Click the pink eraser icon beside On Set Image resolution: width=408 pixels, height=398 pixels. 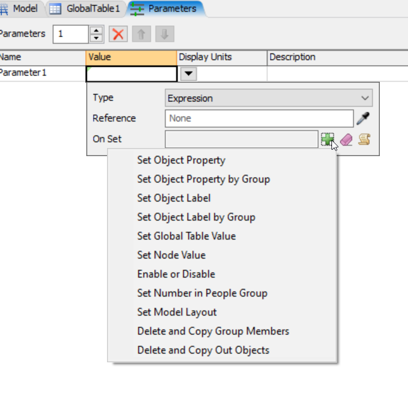click(346, 139)
